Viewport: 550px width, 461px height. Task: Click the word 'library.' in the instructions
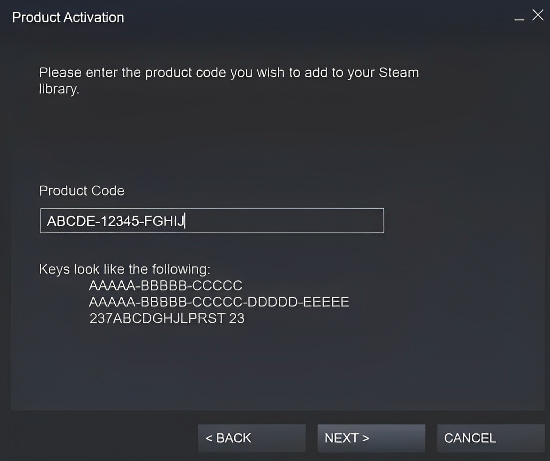tap(59, 89)
